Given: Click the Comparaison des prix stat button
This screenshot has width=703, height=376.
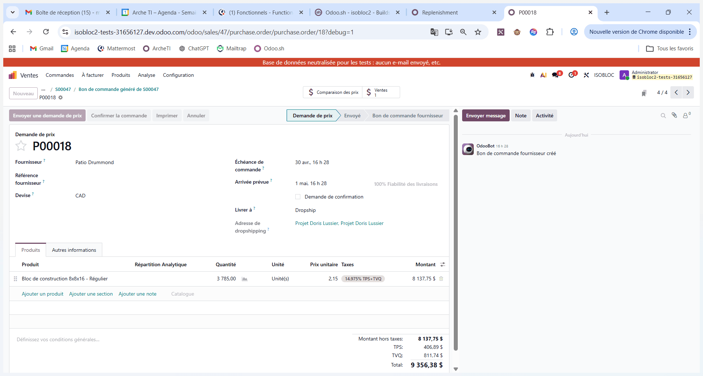Looking at the screenshot, I should point(333,92).
